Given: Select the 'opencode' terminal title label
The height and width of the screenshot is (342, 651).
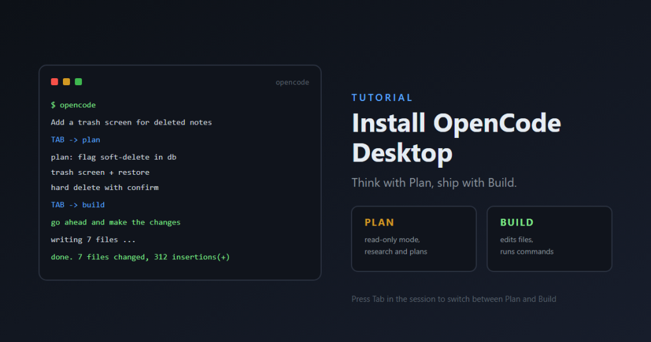Looking at the screenshot, I should coord(292,82).
